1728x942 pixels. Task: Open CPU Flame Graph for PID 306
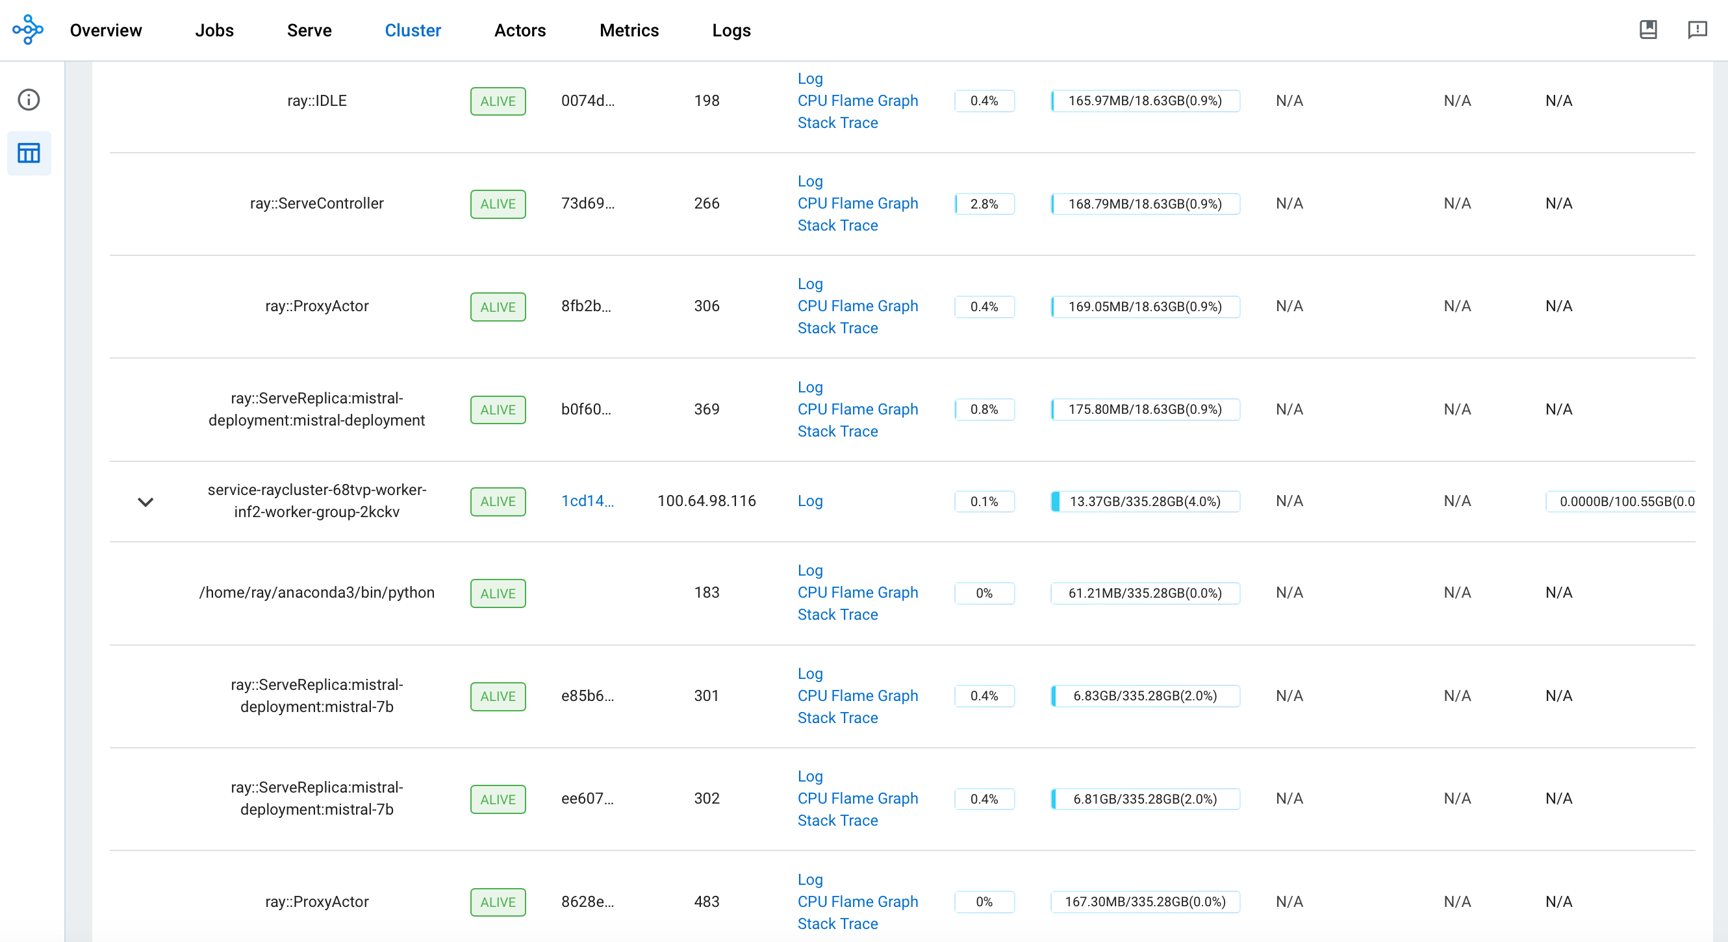[x=858, y=306]
